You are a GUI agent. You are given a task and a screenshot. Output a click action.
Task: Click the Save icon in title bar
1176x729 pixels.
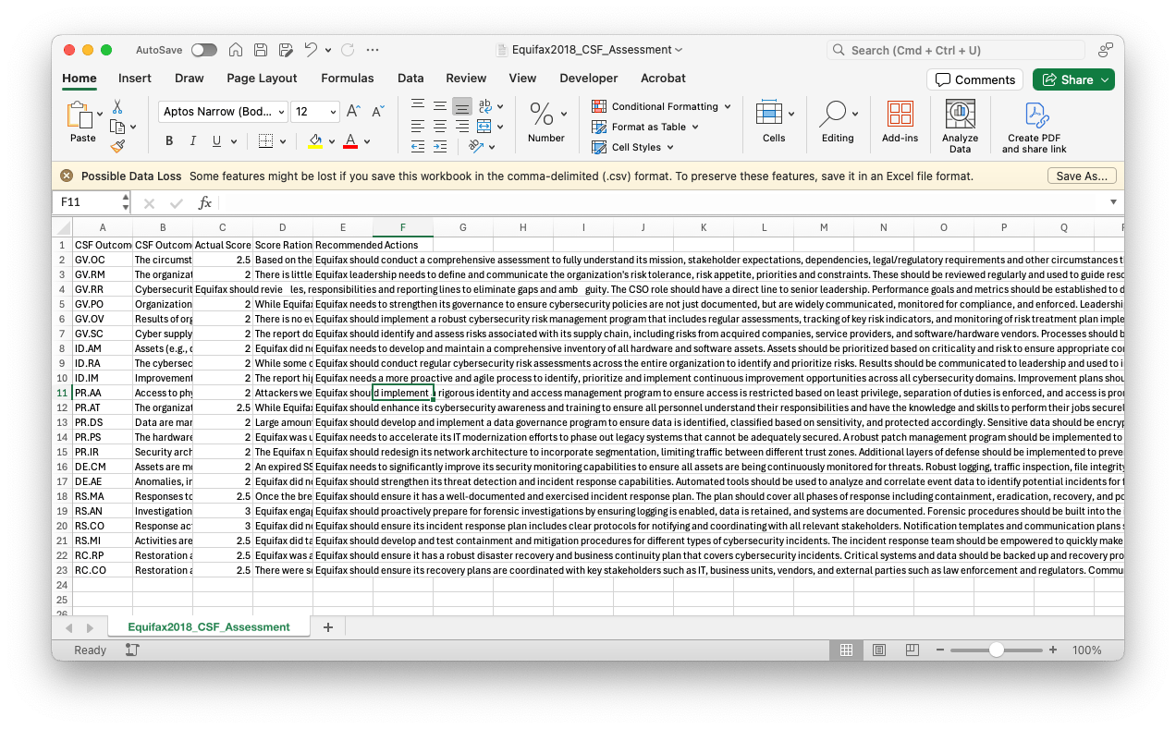click(x=261, y=50)
